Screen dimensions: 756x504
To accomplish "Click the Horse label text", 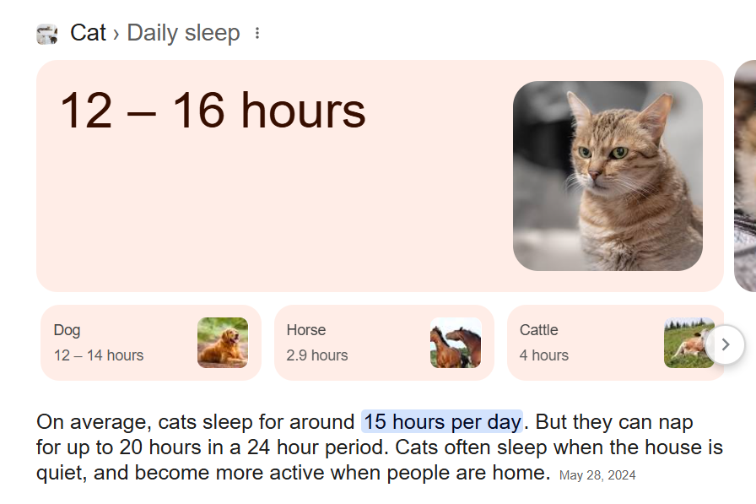I will [x=306, y=330].
